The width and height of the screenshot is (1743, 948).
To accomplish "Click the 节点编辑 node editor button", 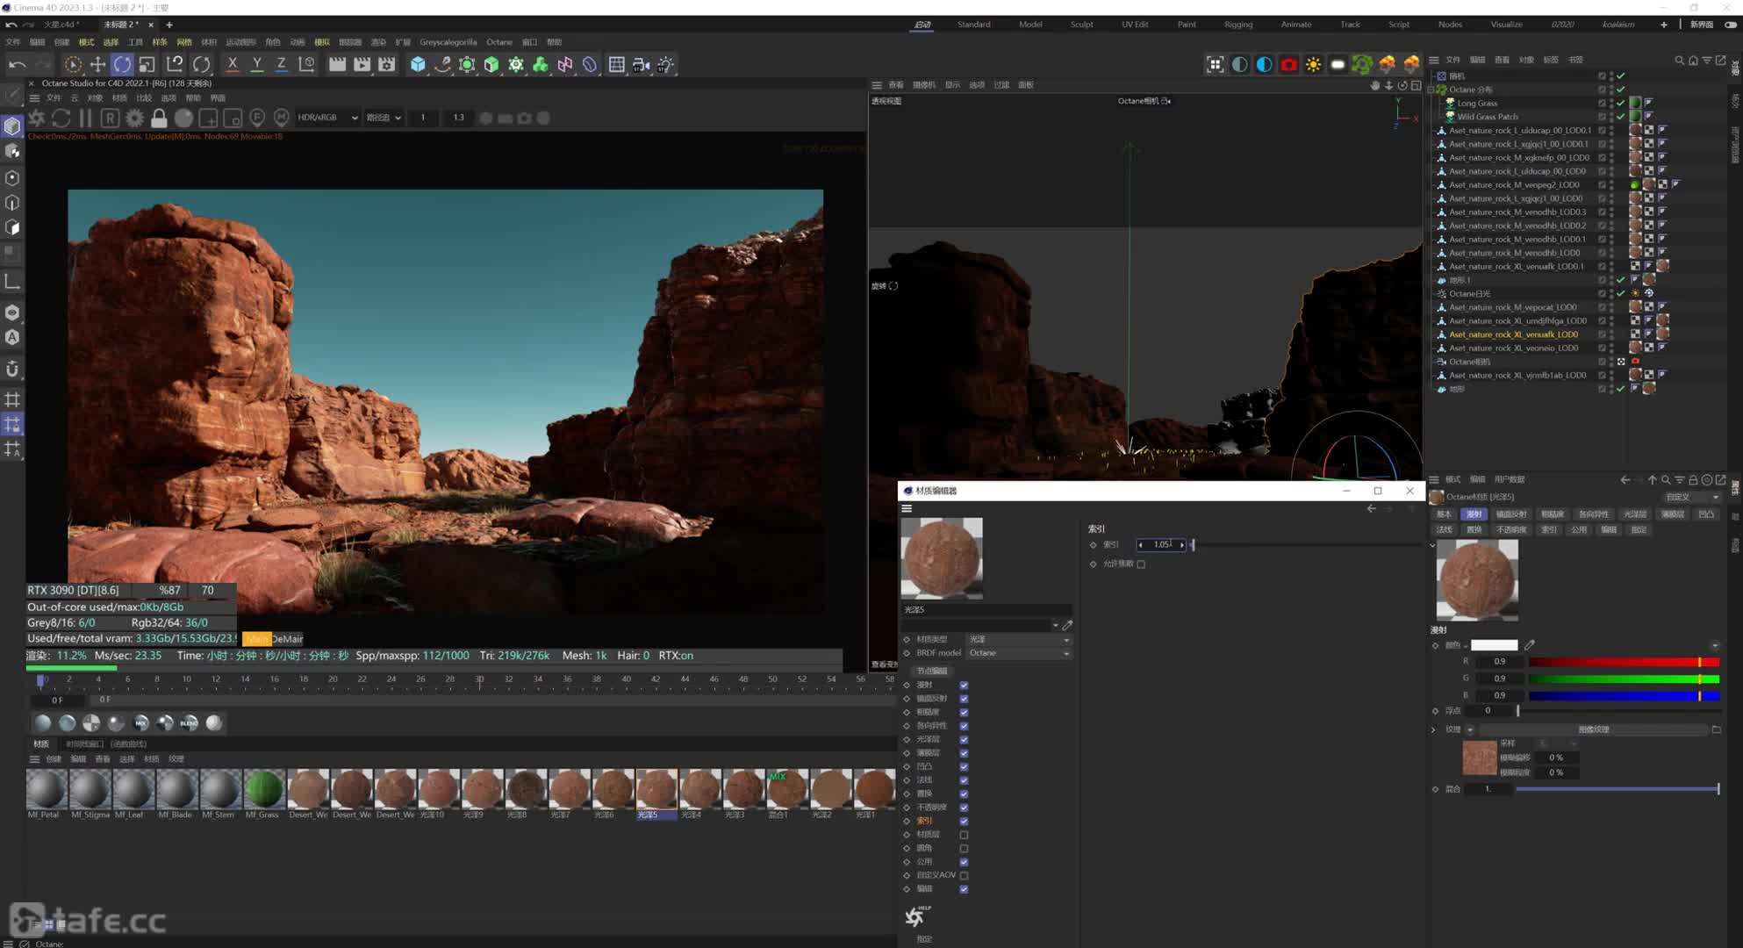I will tap(932, 671).
